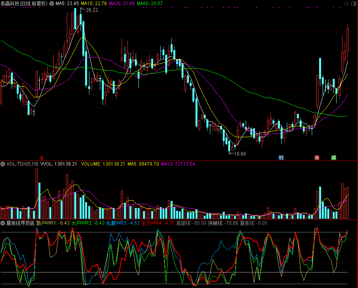Click the panel layout icon at top right
Screen dimensions: 358x288
pyautogui.click(x=354, y=3)
